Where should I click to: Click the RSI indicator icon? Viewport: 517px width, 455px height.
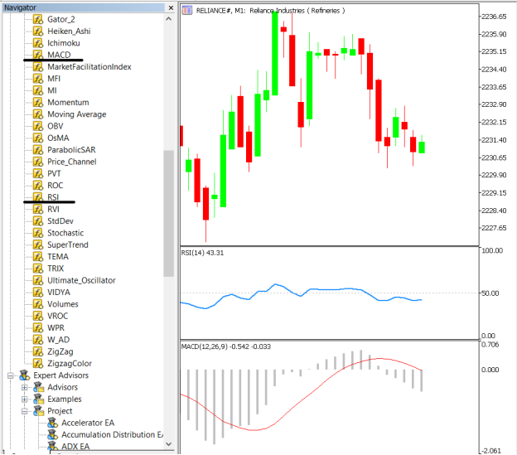point(38,197)
